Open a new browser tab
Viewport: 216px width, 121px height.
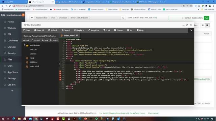click(165, 2)
